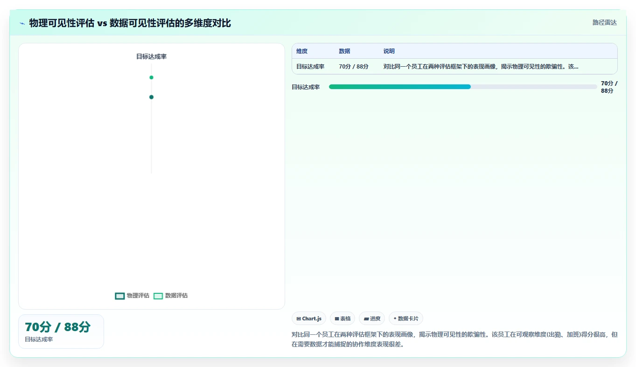
Task: Click the icon in the Chart.js tag
Action: point(299,319)
